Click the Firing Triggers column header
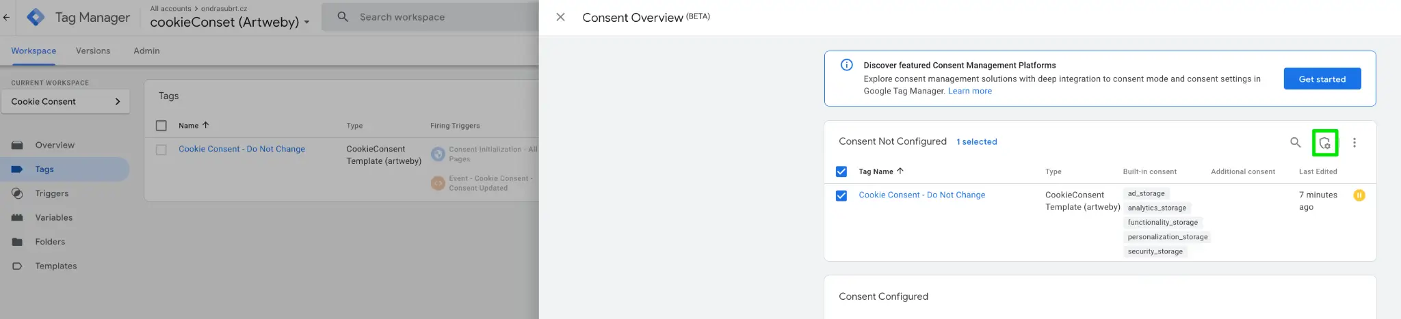 (x=455, y=126)
